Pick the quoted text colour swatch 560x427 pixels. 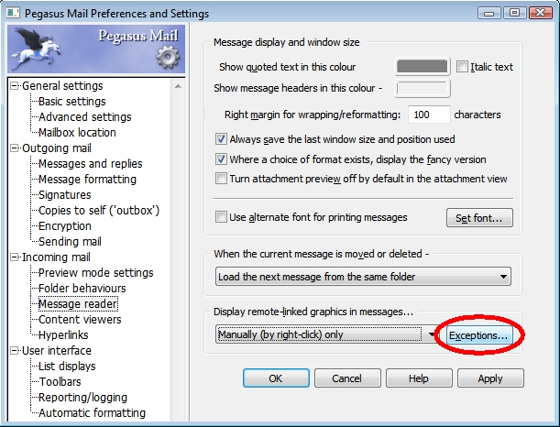[422, 67]
